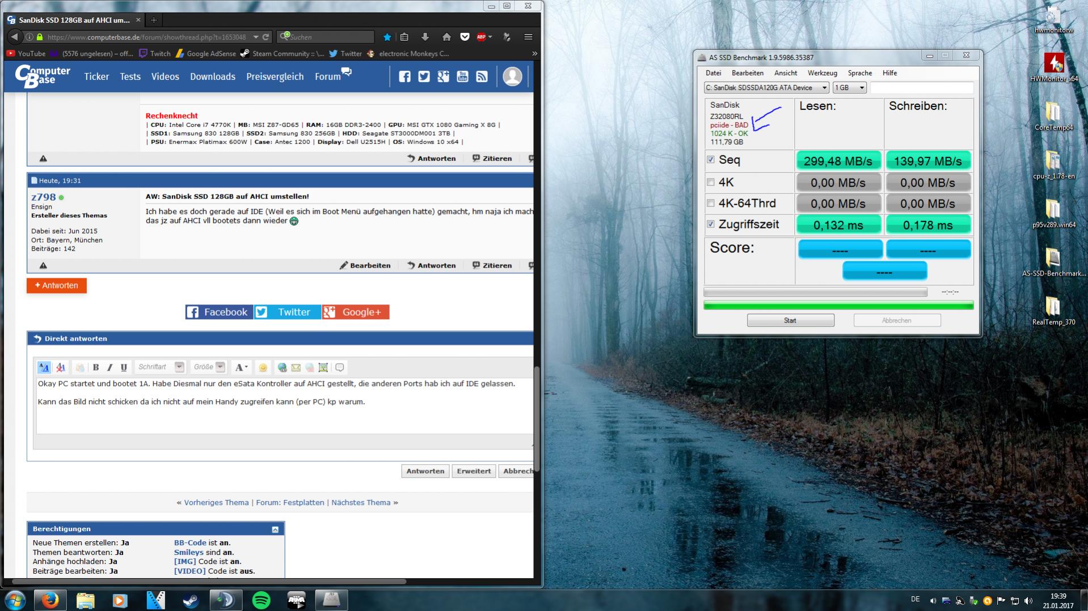Screen dimensions: 1088x611
Task: Open the URL bar history dropdown arrow
Action: tap(256, 37)
